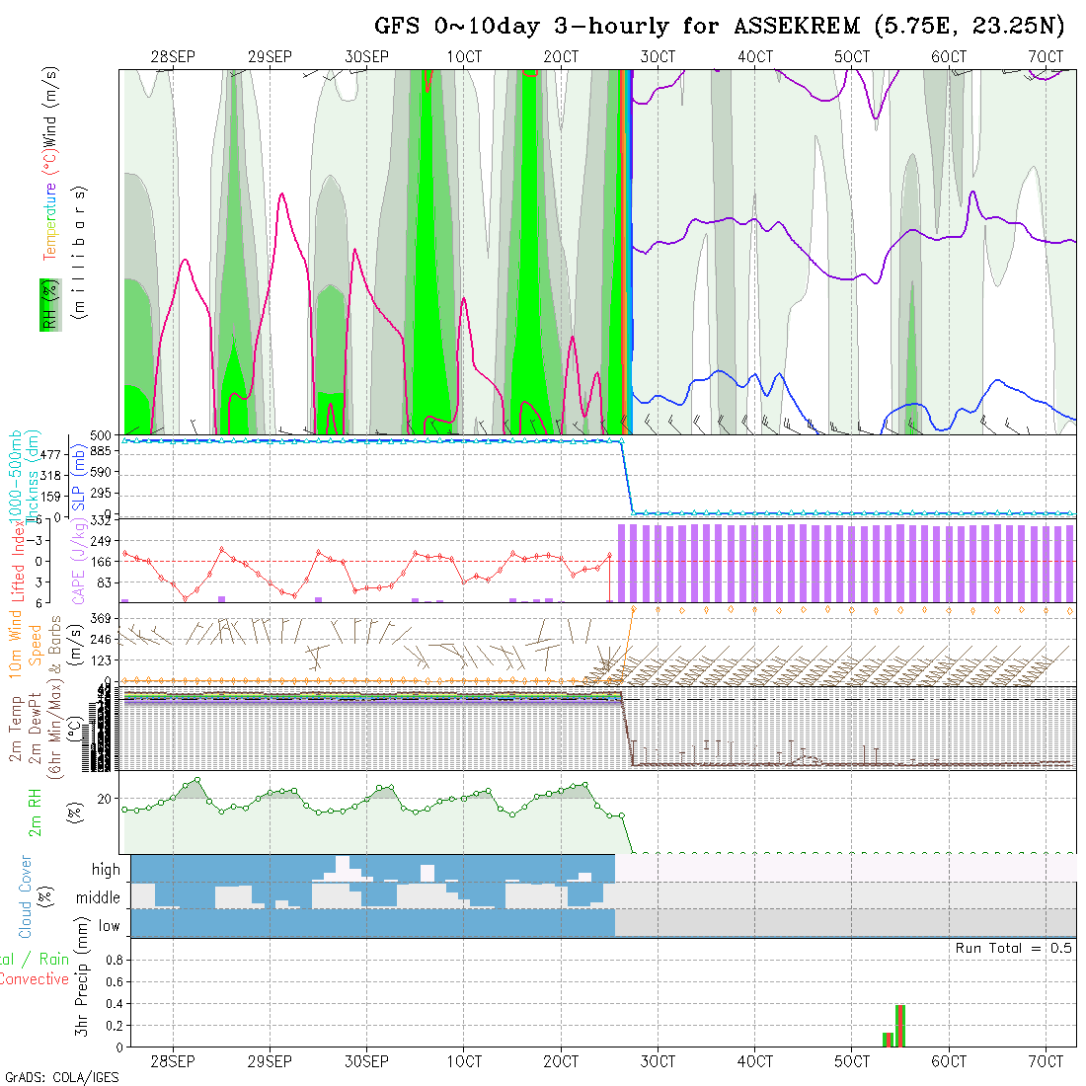Click the GFS ASSEKREM chart title
This screenshot has width=1086, height=1086.
719,26
